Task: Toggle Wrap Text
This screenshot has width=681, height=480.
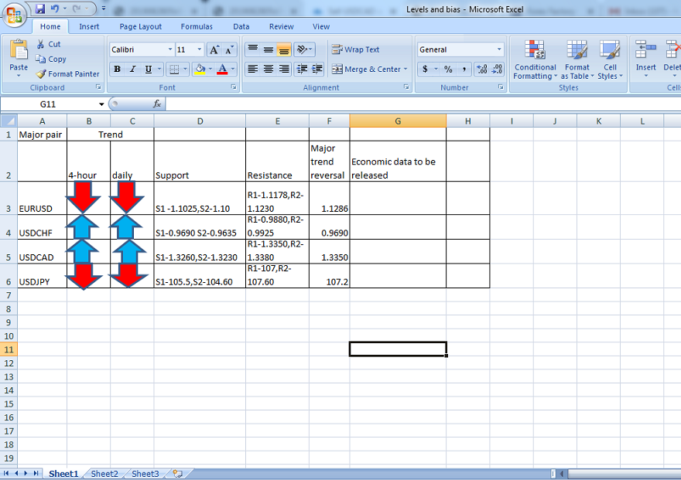Action: (x=355, y=49)
